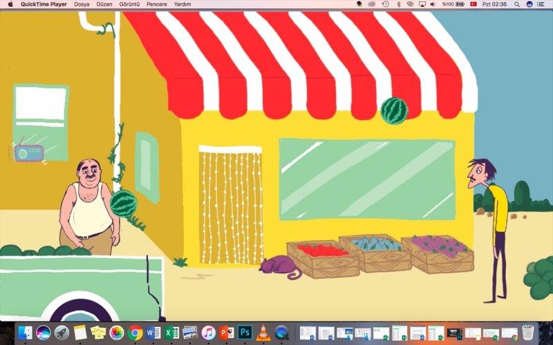Open the Düzen menu

[104, 4]
